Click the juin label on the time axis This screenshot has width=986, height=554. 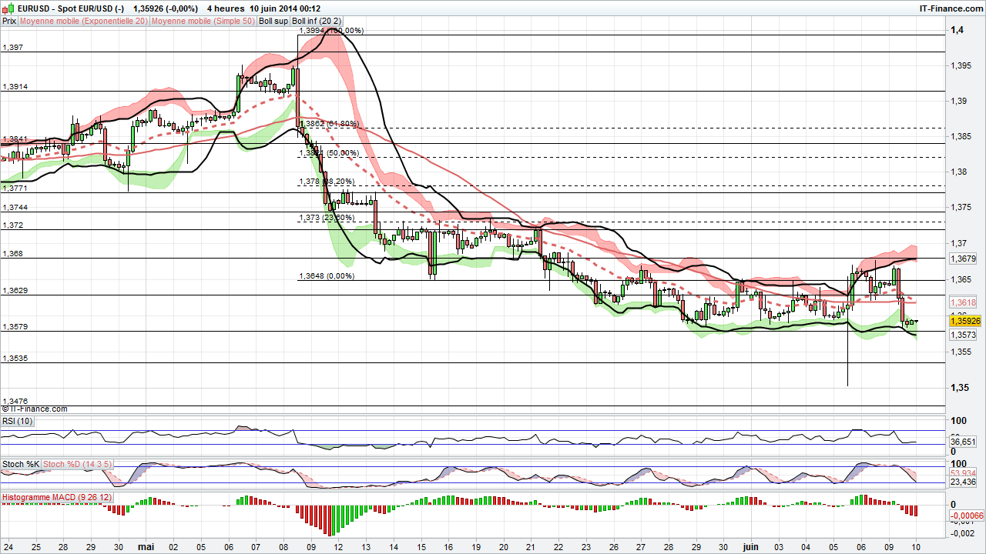pos(751,546)
